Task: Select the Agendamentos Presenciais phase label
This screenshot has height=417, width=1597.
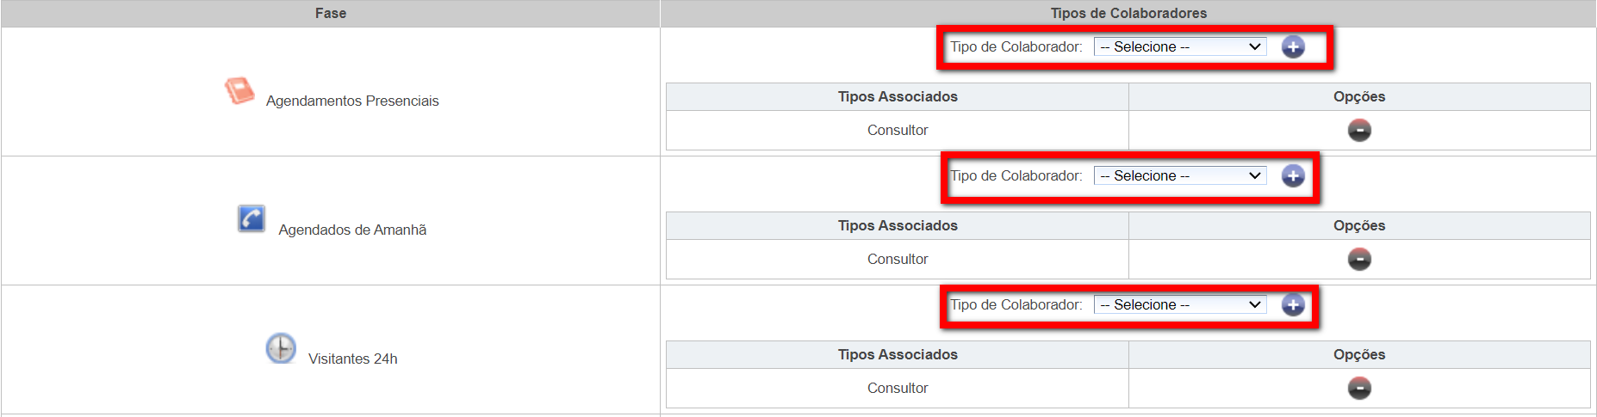Action: [x=352, y=101]
